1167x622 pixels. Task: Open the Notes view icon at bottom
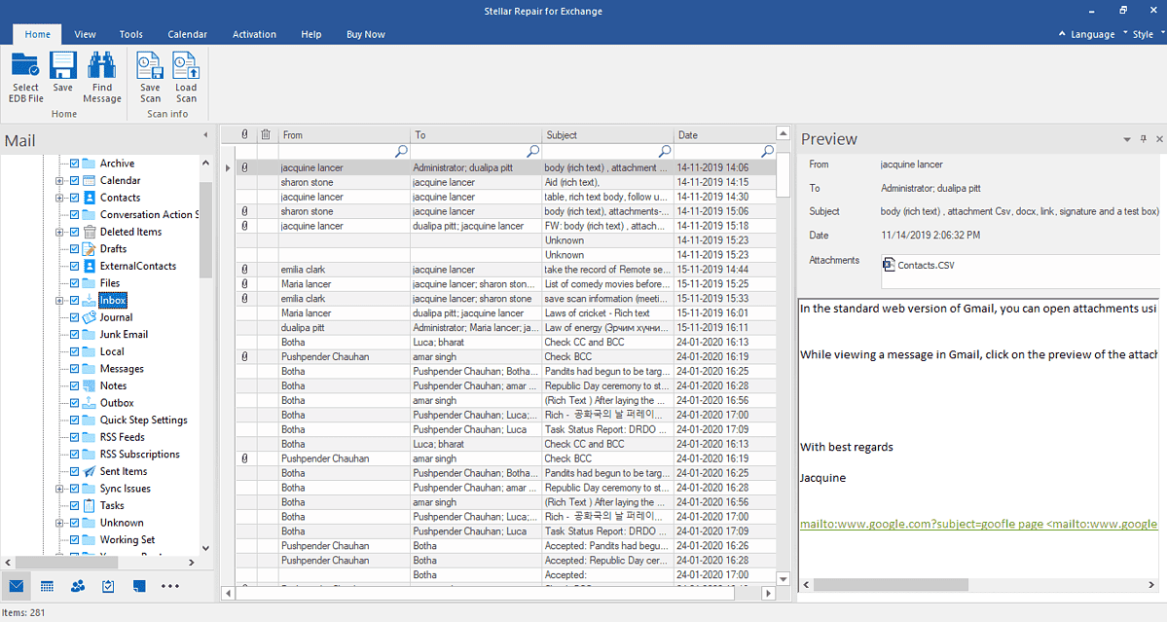point(137,585)
